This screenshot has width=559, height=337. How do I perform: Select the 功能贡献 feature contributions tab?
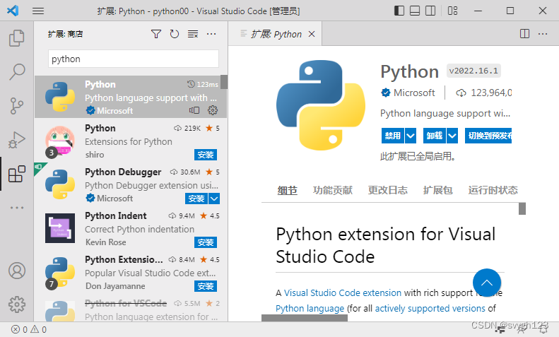(x=333, y=190)
